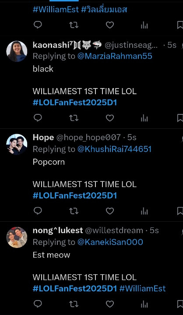Image resolution: width=183 pixels, height=315 pixels.
Task: Open Hope's profile avatar
Action: (17, 144)
